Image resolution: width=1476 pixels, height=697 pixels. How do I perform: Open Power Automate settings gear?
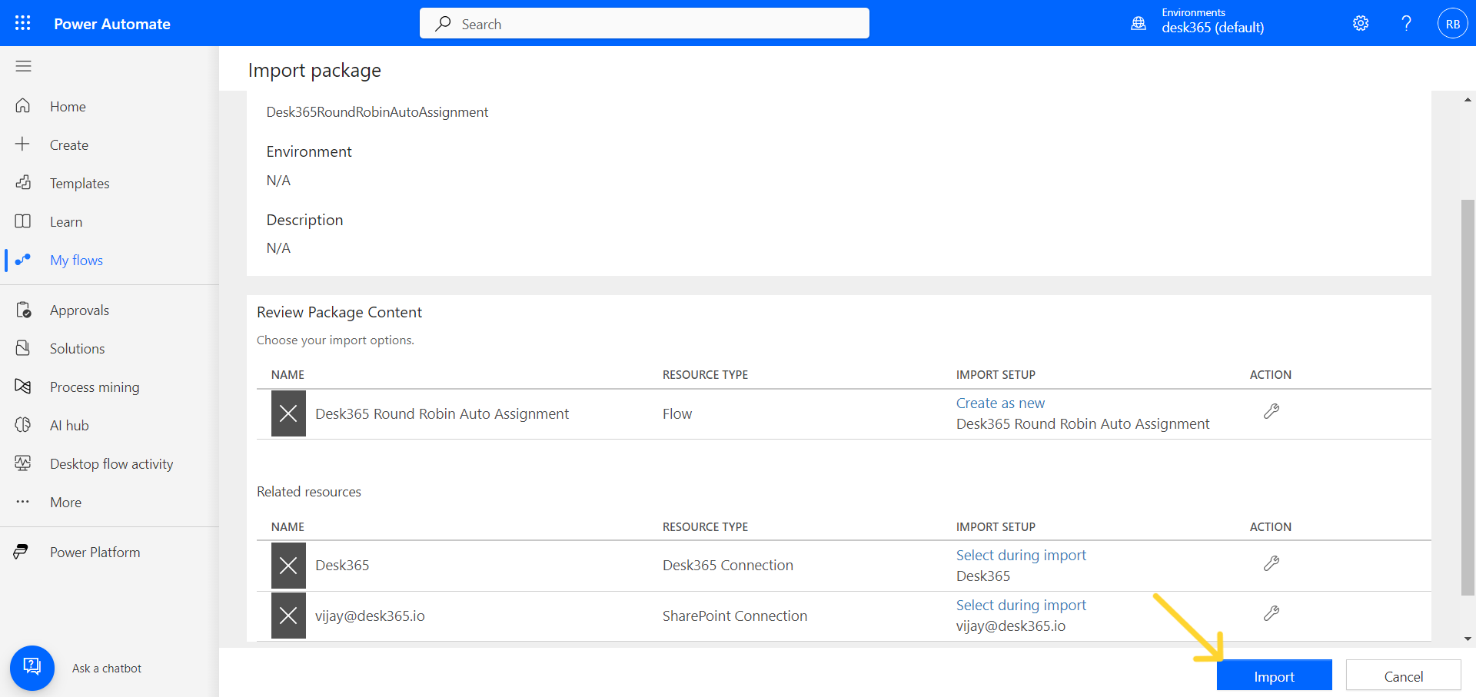click(x=1360, y=23)
